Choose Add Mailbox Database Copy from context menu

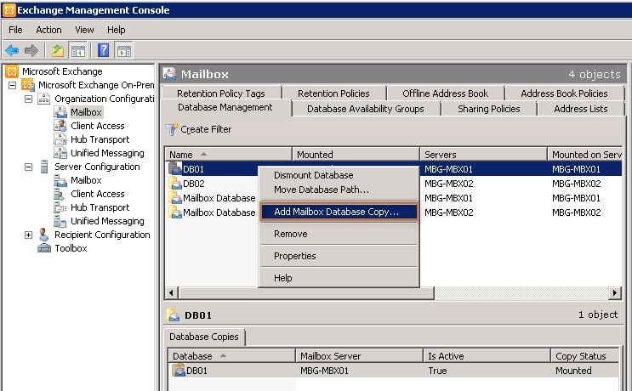pos(339,212)
